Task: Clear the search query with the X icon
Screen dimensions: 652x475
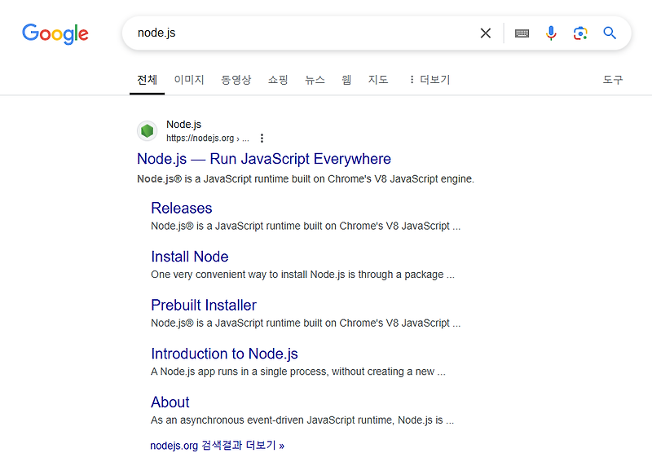Action: [485, 33]
